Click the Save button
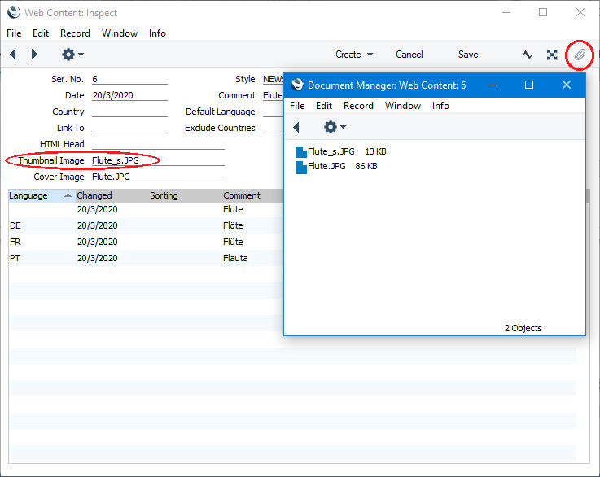The image size is (600, 477). [x=468, y=55]
